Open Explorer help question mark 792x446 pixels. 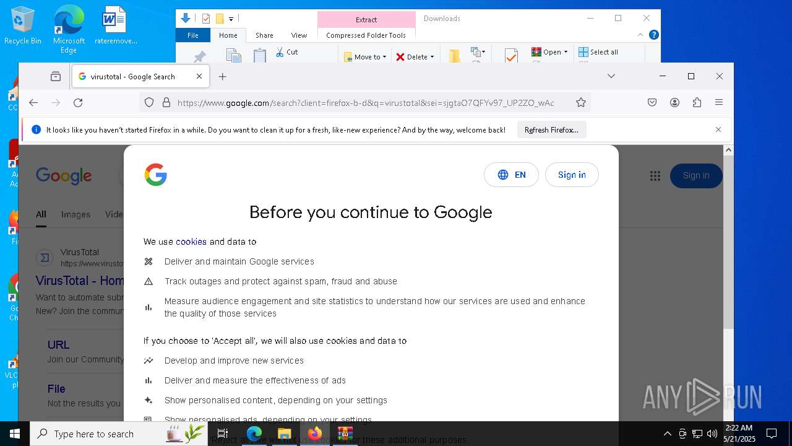point(653,35)
